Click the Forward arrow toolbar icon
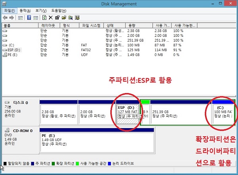Screen dimensions: 238x175 coord(12,18)
